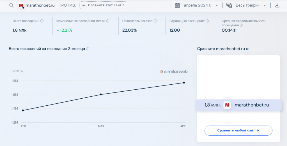Click the FEB data point on chart
Viewport: 287px width, 146px height.
[23, 110]
